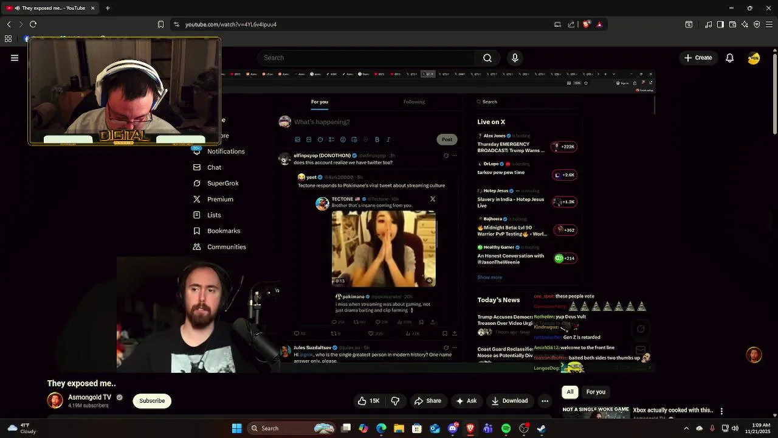This screenshot has width=778, height=438.
Task: Open more actions three-dot menu
Action: tap(545, 401)
